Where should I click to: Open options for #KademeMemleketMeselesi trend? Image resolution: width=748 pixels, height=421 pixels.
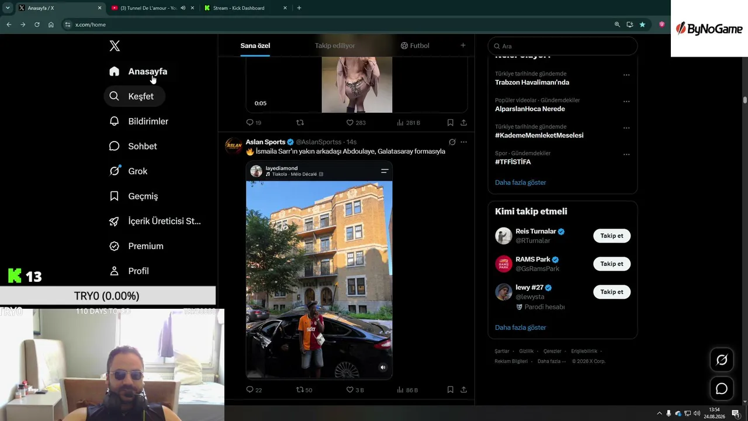coord(626,128)
